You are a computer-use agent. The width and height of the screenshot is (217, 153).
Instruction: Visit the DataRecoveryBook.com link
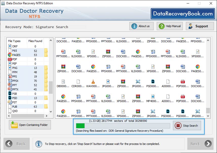point(183,14)
